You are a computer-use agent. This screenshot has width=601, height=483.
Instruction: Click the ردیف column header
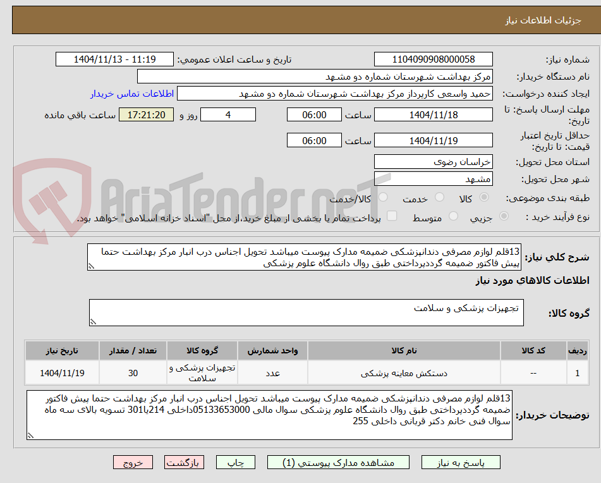click(577, 350)
